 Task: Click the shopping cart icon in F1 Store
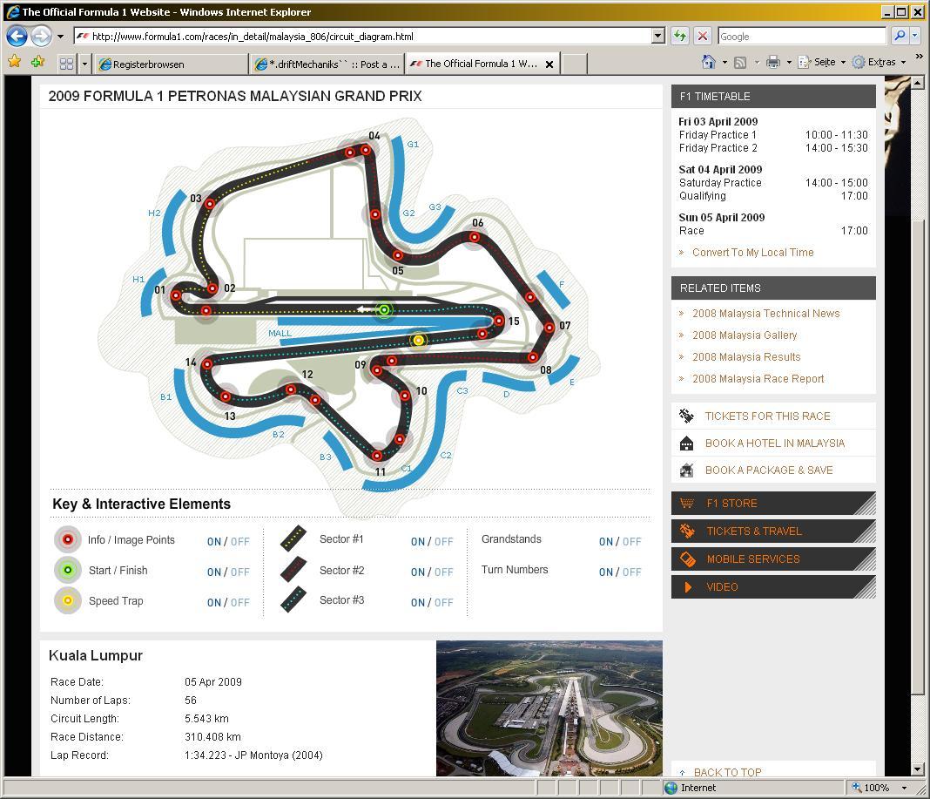pos(687,504)
